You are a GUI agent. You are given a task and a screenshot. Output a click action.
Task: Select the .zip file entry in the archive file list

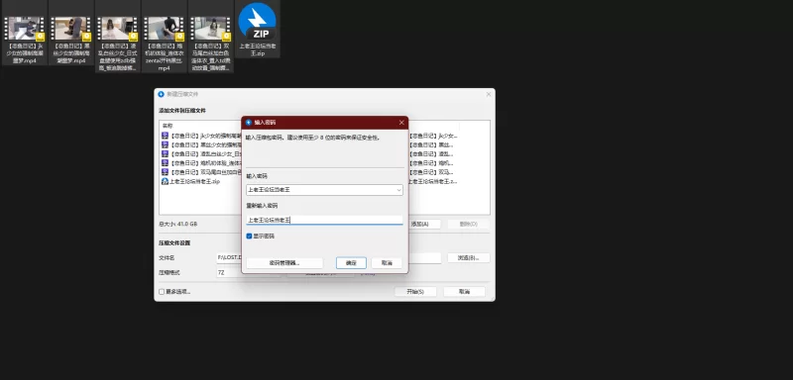pyautogui.click(x=190, y=181)
